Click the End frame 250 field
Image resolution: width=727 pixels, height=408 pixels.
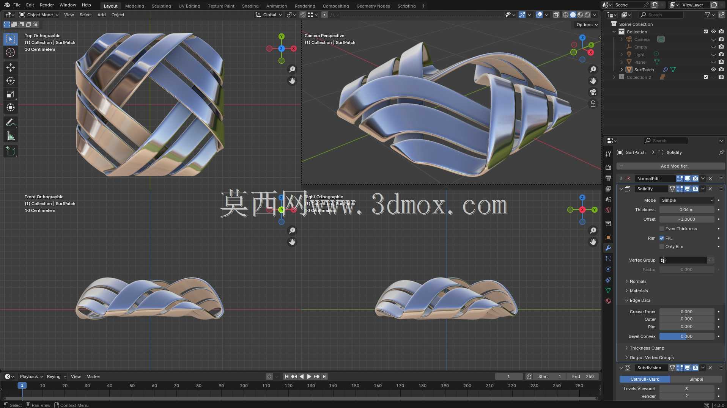coord(583,377)
